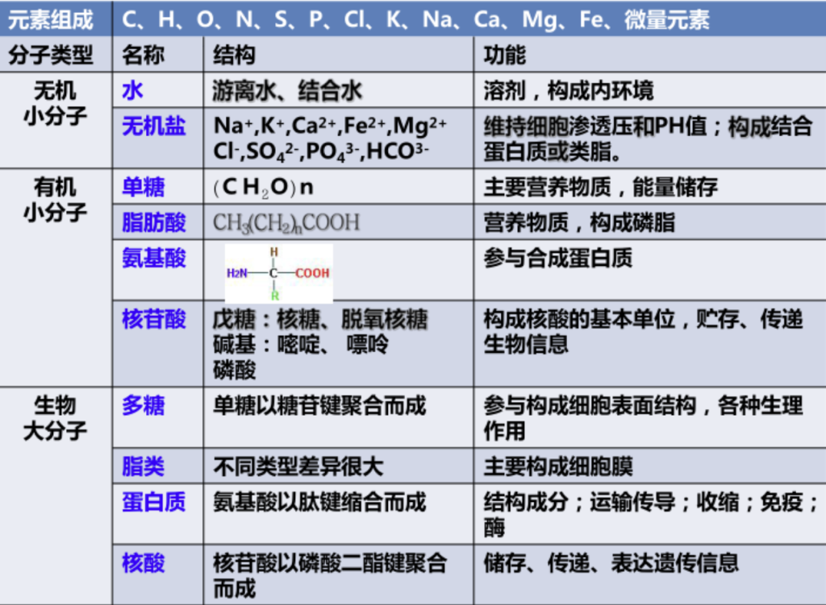826x605 pixels.
Task: Select the 无机盐 name cell
Action: coord(153,126)
